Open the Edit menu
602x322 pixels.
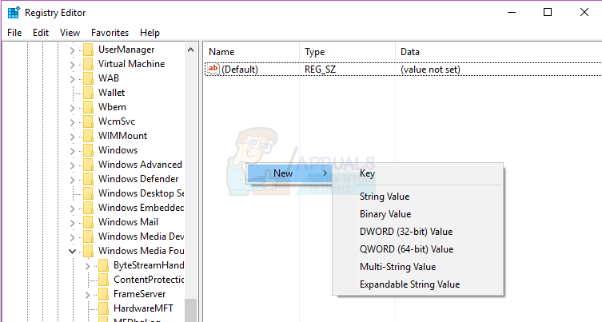click(x=41, y=33)
